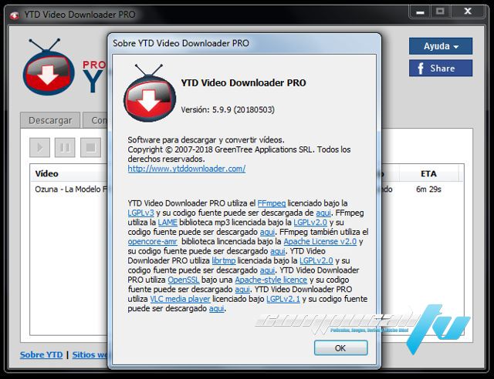494x379 pixels.
Task: Click the Sobre YTD link at bottom
Action: [41, 355]
